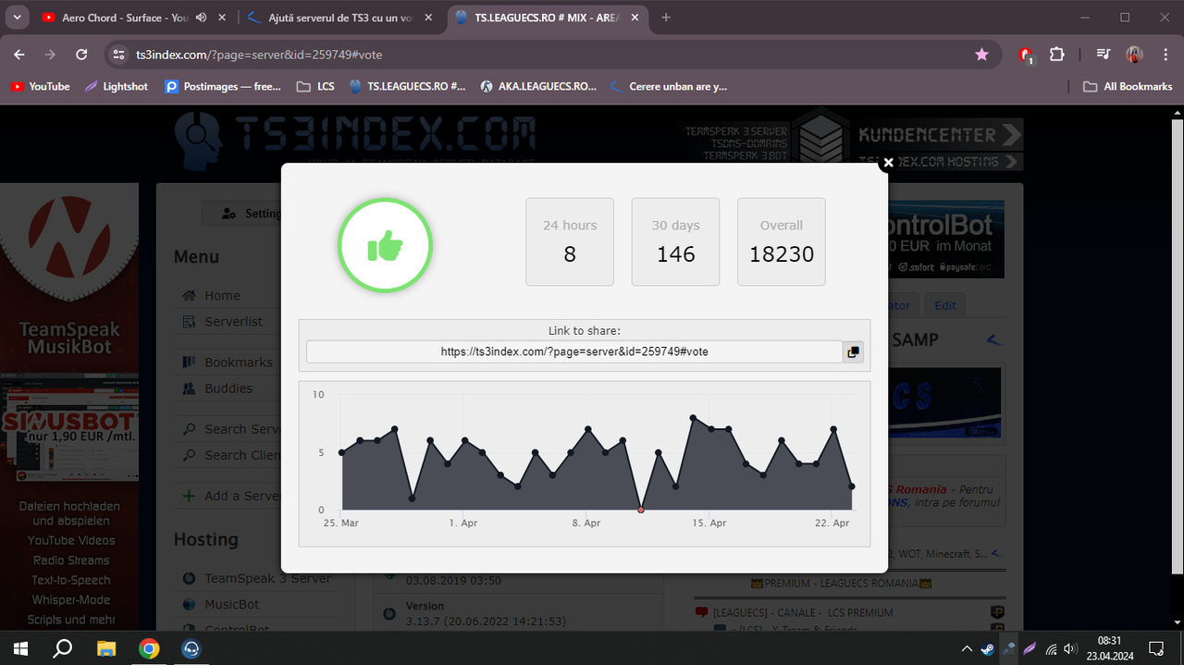Click the green thumbs-up vote button
1184x665 pixels.
pos(386,246)
